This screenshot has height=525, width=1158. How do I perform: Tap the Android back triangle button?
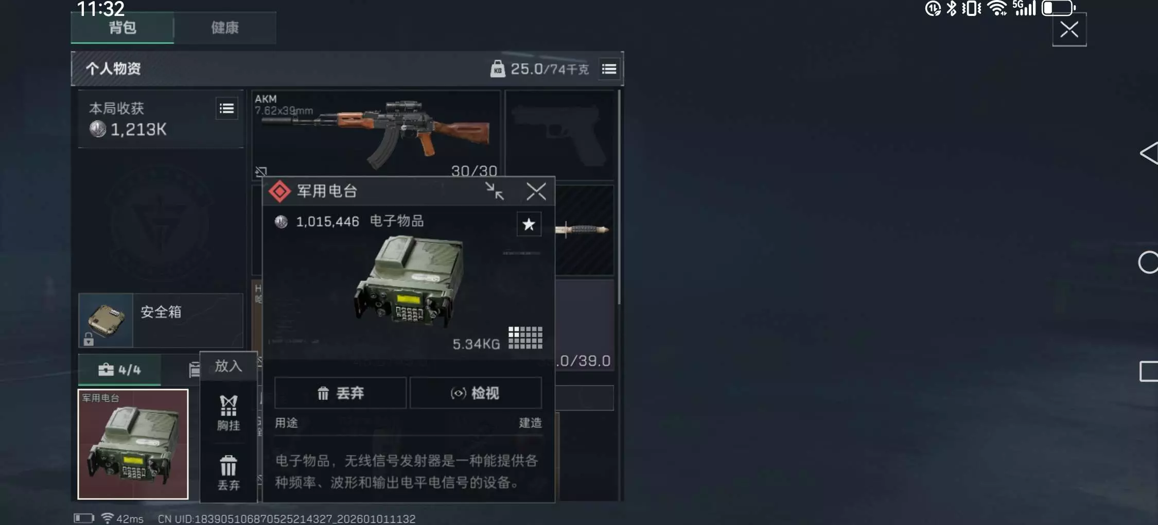tap(1149, 153)
